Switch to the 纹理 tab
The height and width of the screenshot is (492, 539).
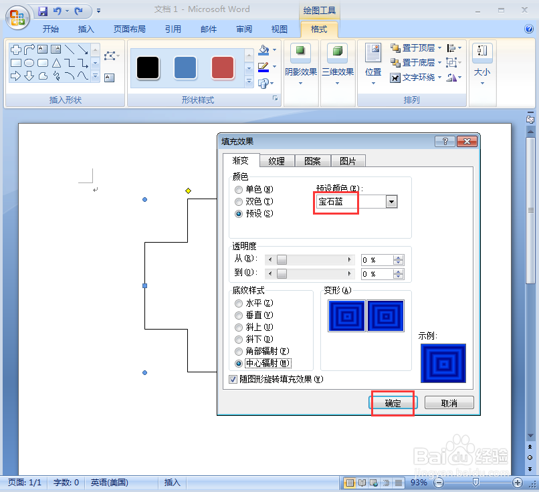point(277,160)
